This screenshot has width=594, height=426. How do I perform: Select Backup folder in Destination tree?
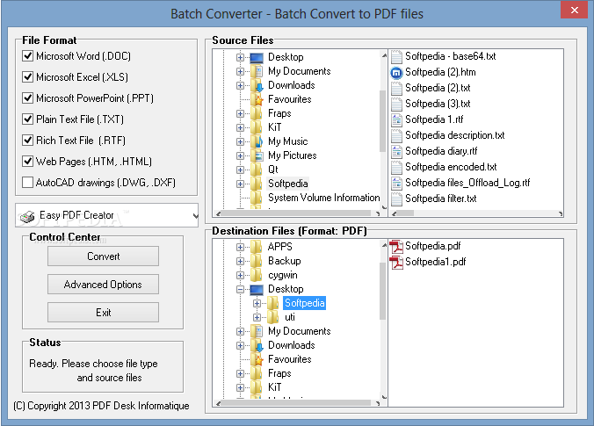pos(284,261)
